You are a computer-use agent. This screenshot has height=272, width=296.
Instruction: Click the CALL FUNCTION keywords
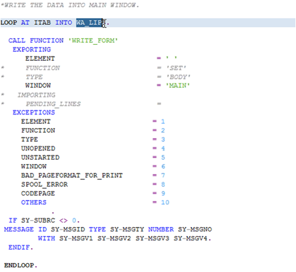[x=36, y=41]
